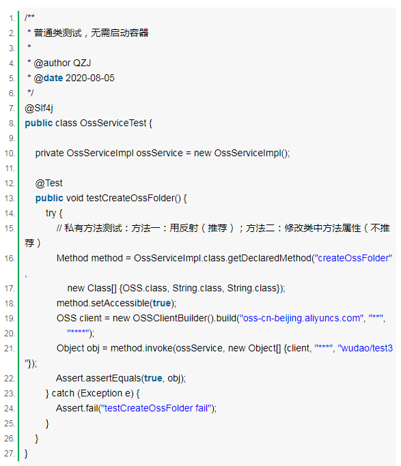Screen dimensions: 401x466
Task: Click the "wudao/test3" string literal
Action: 365,348
